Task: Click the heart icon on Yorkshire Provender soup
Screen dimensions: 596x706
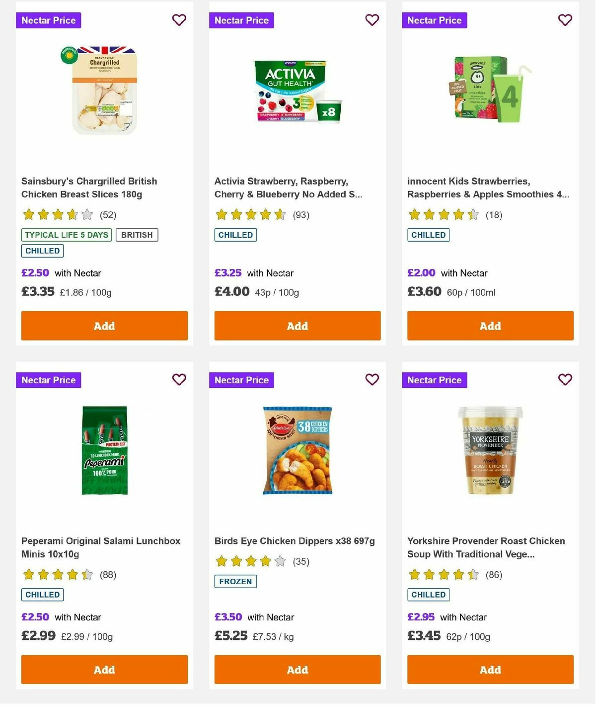Action: 565,379
